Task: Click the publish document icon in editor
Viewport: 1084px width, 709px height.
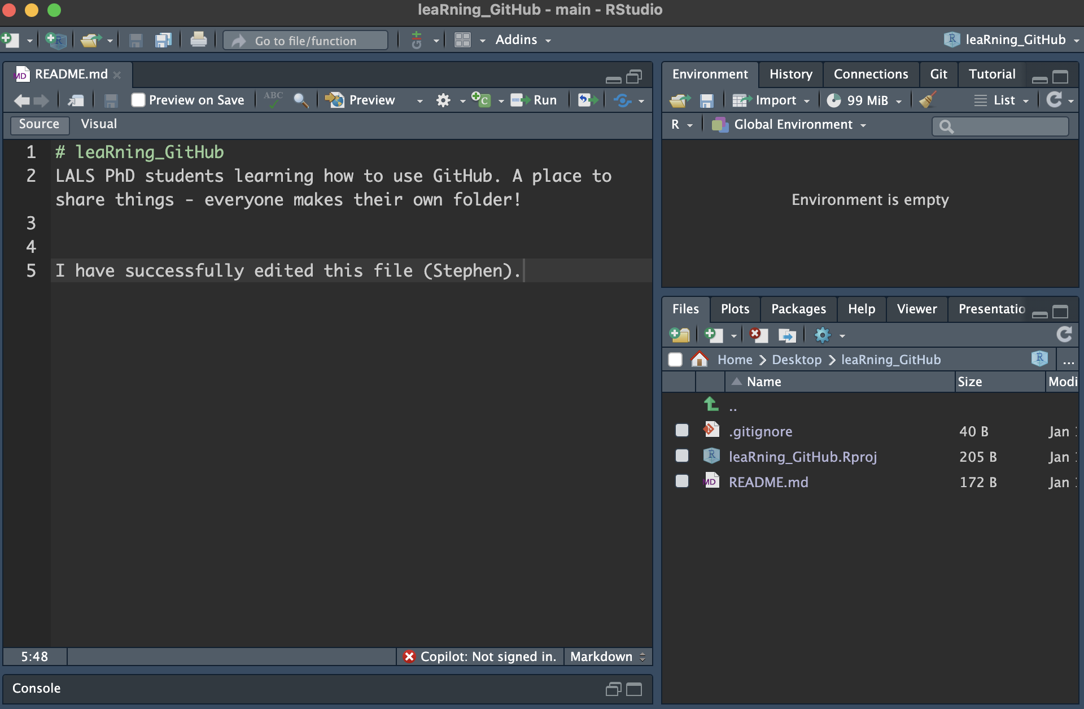Action: [x=623, y=100]
